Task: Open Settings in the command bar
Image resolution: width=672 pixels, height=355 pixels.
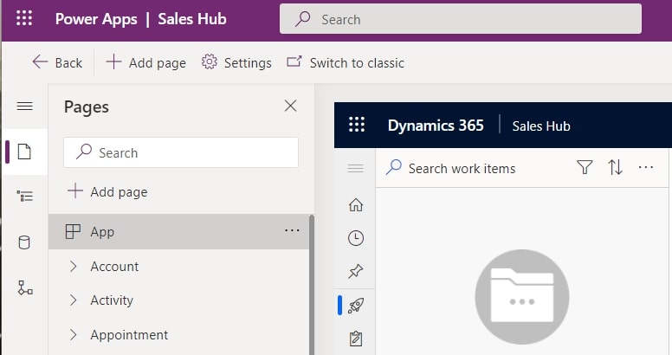Action: pos(236,62)
